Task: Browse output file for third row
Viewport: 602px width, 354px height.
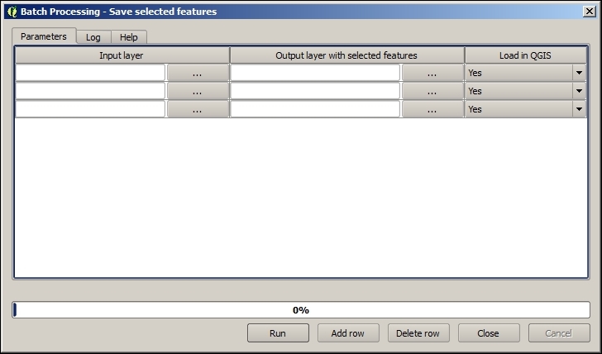Action: (432, 109)
